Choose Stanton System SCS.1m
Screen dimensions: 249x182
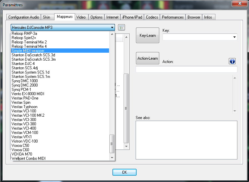click(x=60, y=77)
